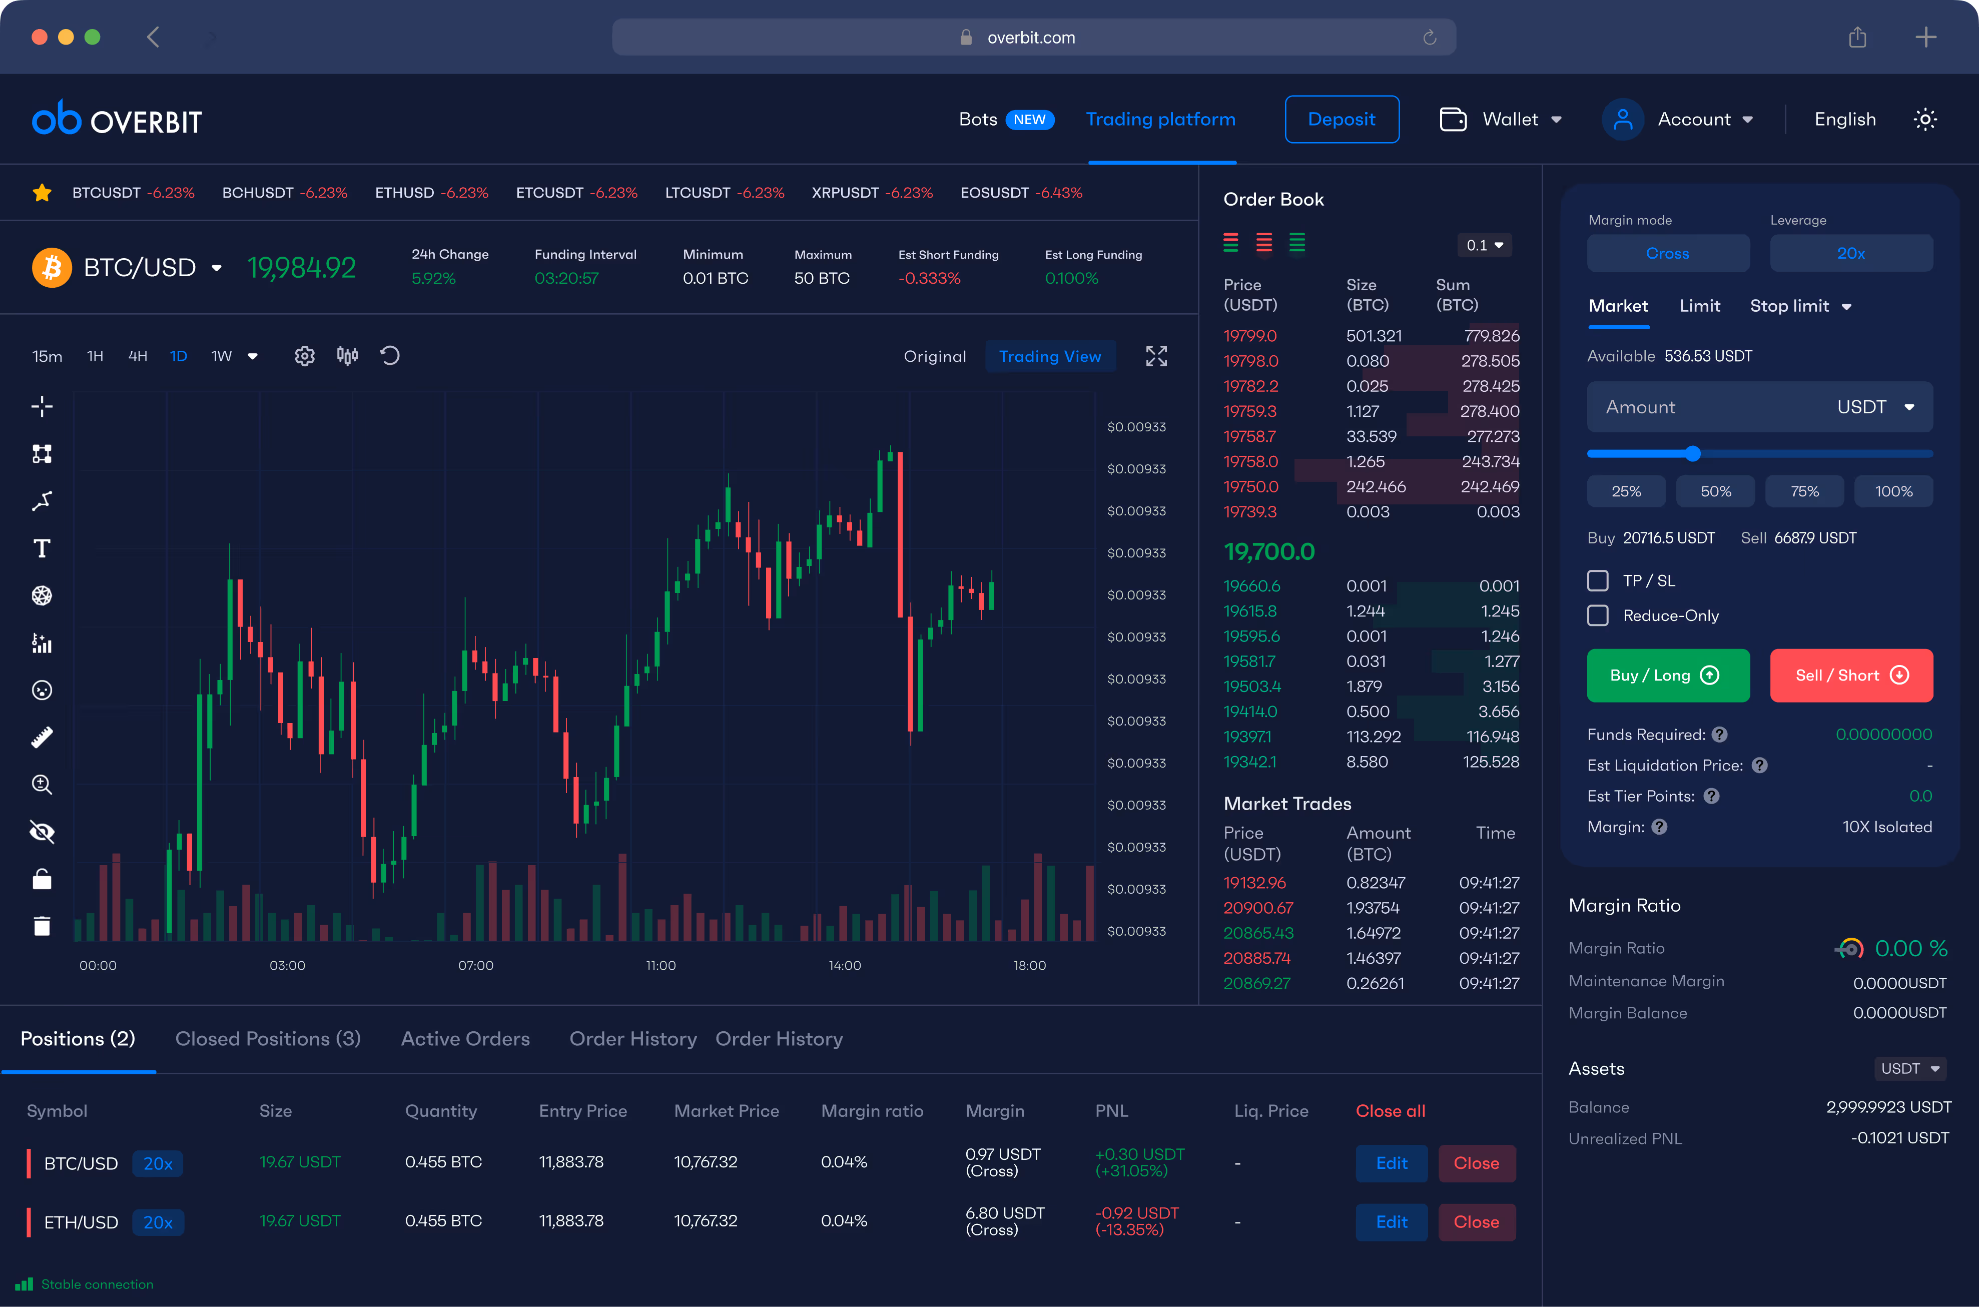
Task: Enable the Reduce-Only checkbox
Action: tap(1598, 615)
